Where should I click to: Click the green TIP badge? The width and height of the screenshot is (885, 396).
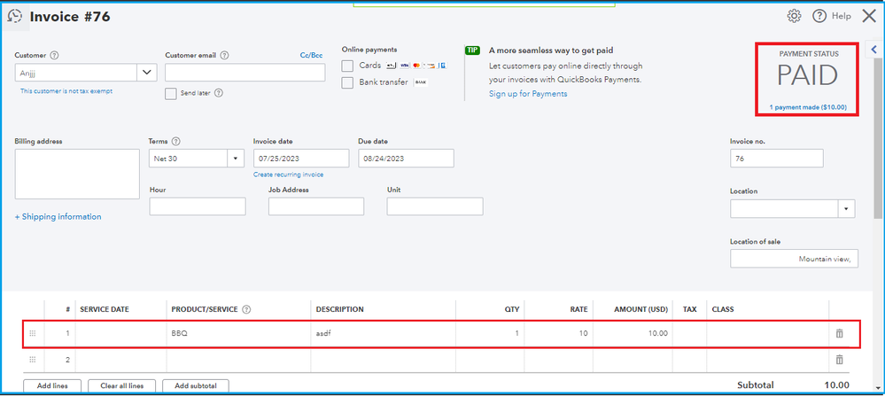click(472, 50)
